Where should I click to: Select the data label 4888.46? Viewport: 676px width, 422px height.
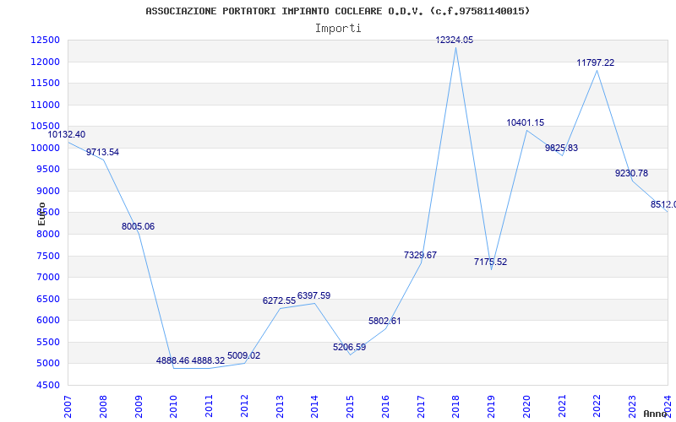173,360
